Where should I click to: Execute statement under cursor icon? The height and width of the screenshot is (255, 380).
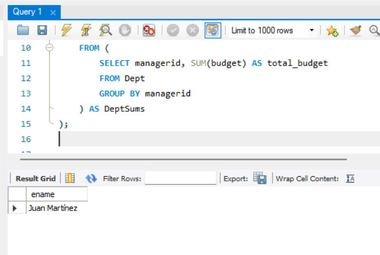point(86,31)
